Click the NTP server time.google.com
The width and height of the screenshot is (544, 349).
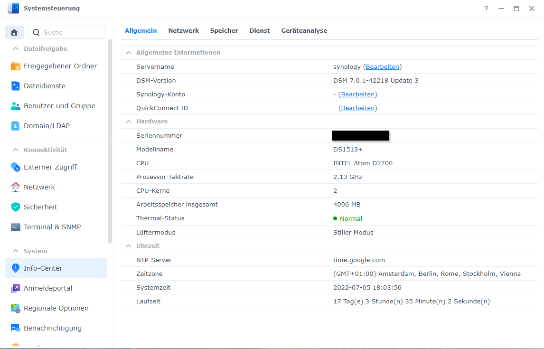tap(359, 260)
